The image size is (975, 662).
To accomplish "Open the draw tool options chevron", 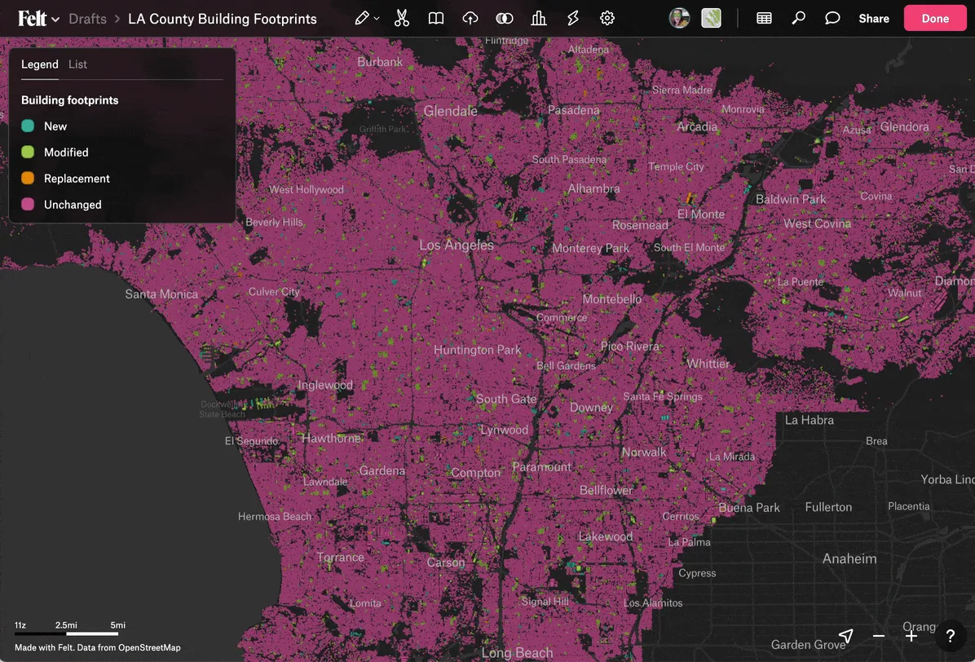I will (376, 19).
